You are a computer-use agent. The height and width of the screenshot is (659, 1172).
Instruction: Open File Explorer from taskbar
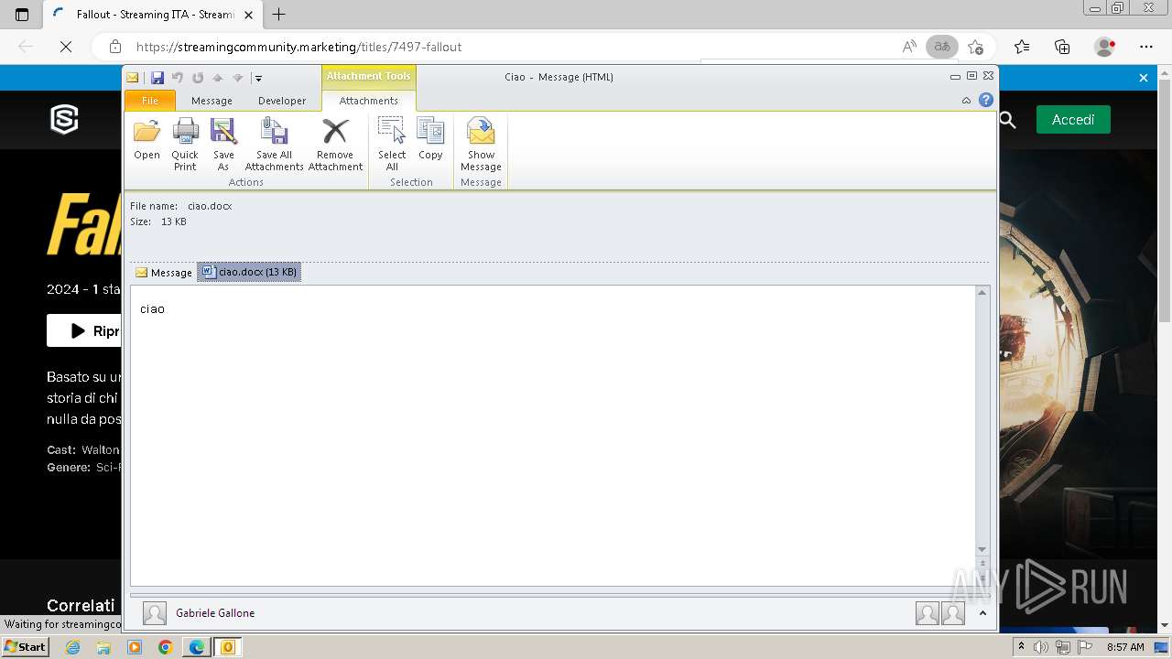coord(103,647)
